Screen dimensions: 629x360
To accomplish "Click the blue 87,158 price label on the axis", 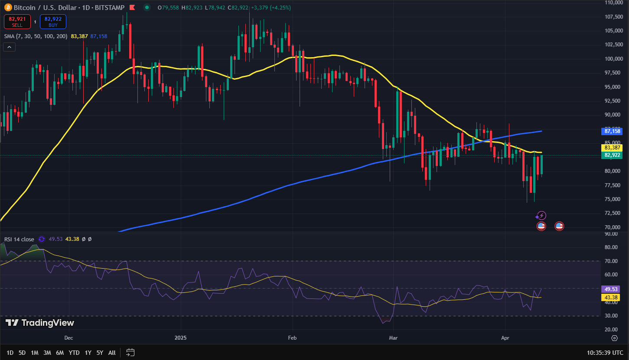I will (x=612, y=131).
